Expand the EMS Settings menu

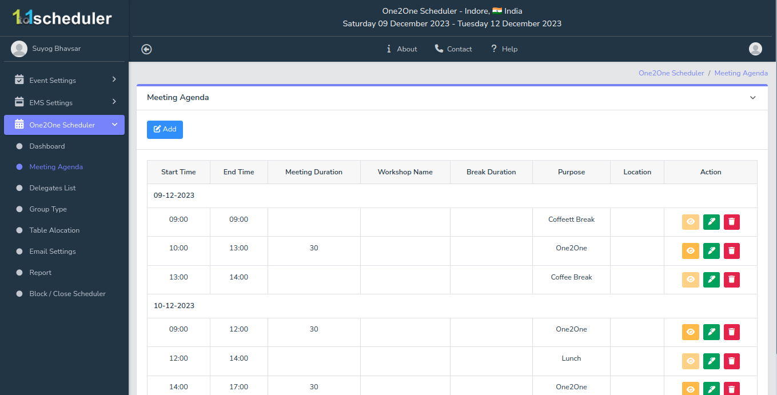click(x=64, y=103)
